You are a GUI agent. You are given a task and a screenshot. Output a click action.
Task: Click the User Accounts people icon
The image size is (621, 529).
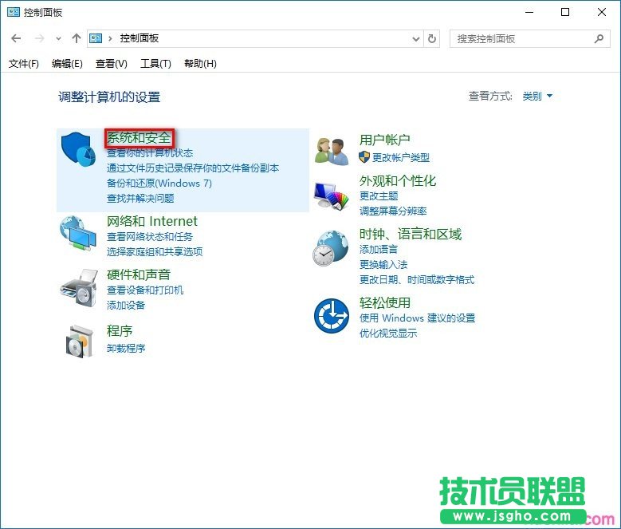click(x=332, y=150)
